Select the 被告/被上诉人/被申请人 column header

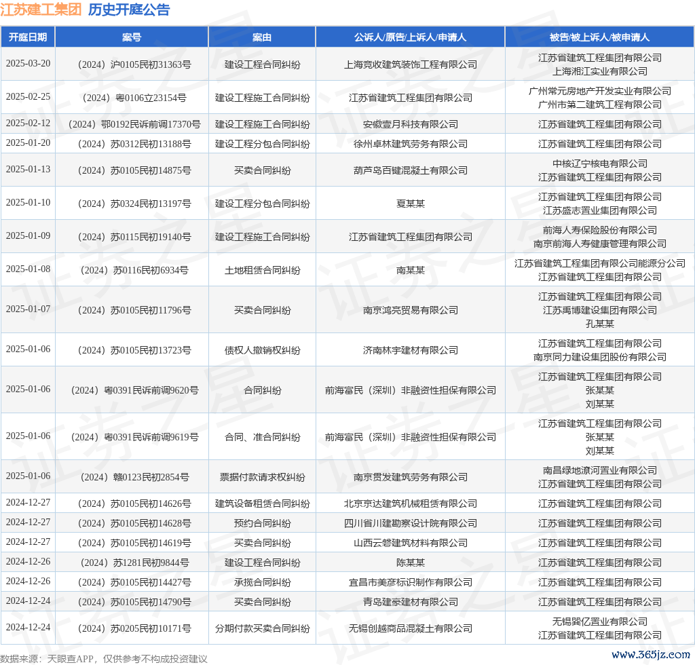(x=600, y=37)
